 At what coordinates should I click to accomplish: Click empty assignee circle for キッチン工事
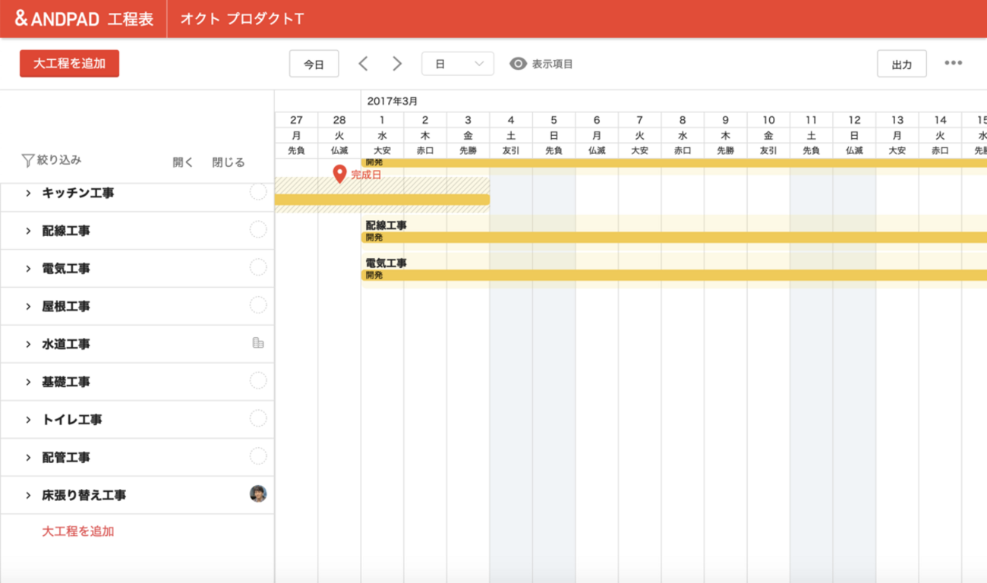[x=258, y=192]
